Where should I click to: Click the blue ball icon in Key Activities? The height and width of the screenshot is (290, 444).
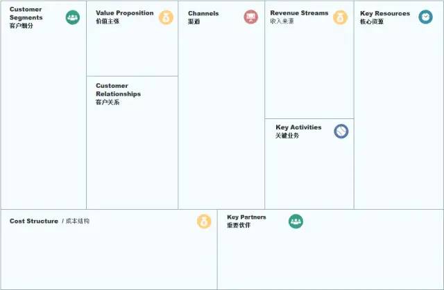(x=341, y=132)
